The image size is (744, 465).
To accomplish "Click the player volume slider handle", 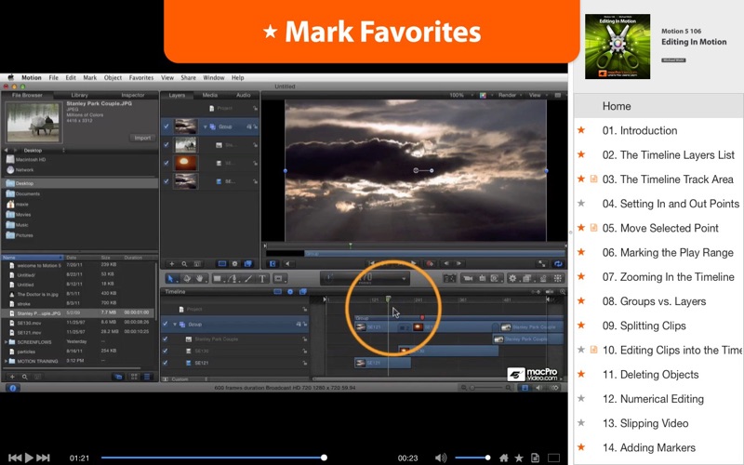I will point(487,458).
